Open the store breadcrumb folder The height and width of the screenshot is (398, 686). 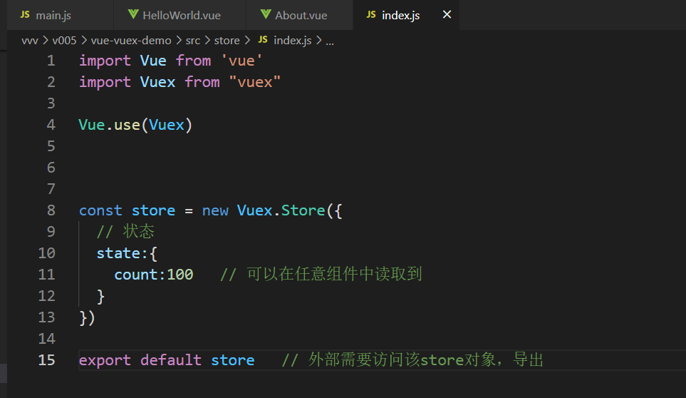tap(227, 40)
